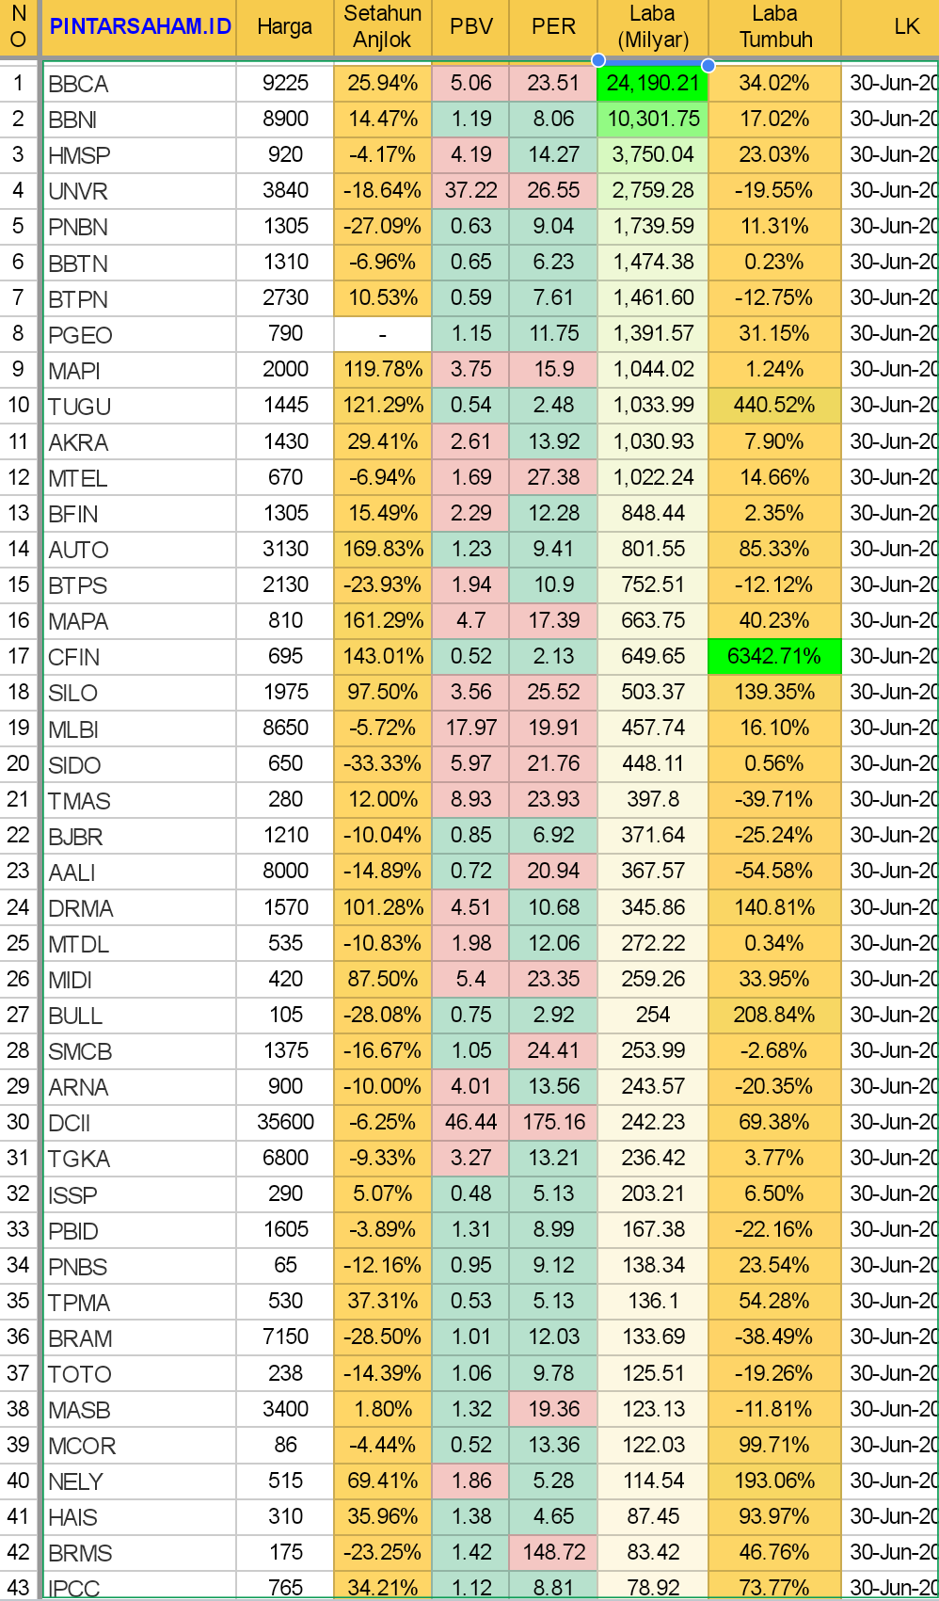939x1601 pixels.
Task: Select the NO header cell
Action: point(19,27)
